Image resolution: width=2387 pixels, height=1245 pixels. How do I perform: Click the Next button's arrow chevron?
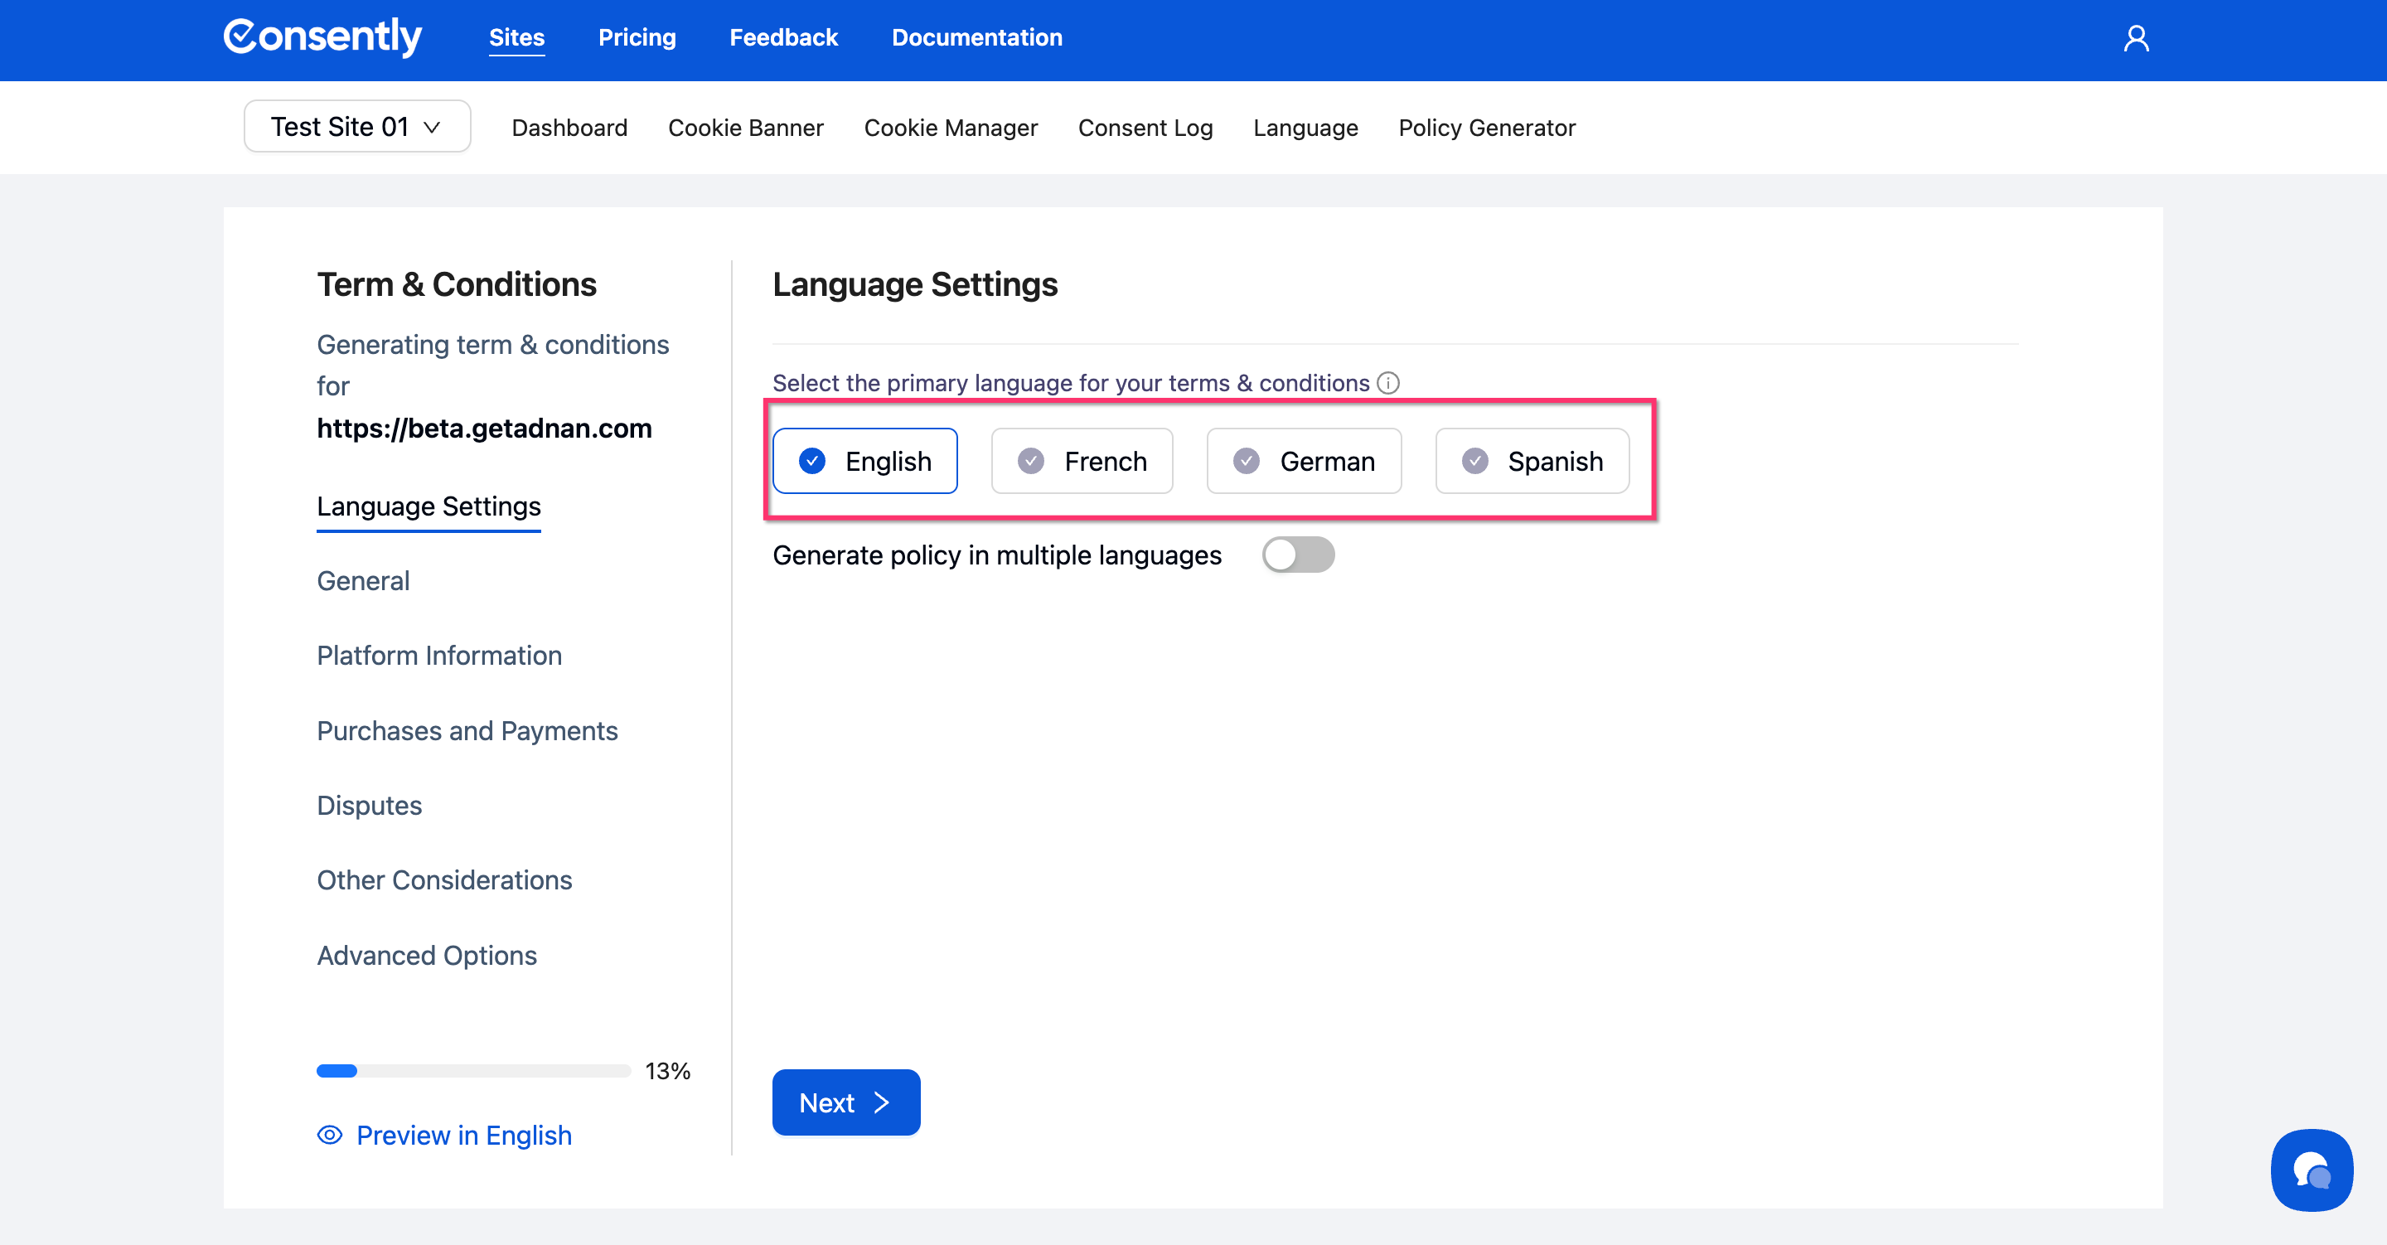(x=881, y=1102)
